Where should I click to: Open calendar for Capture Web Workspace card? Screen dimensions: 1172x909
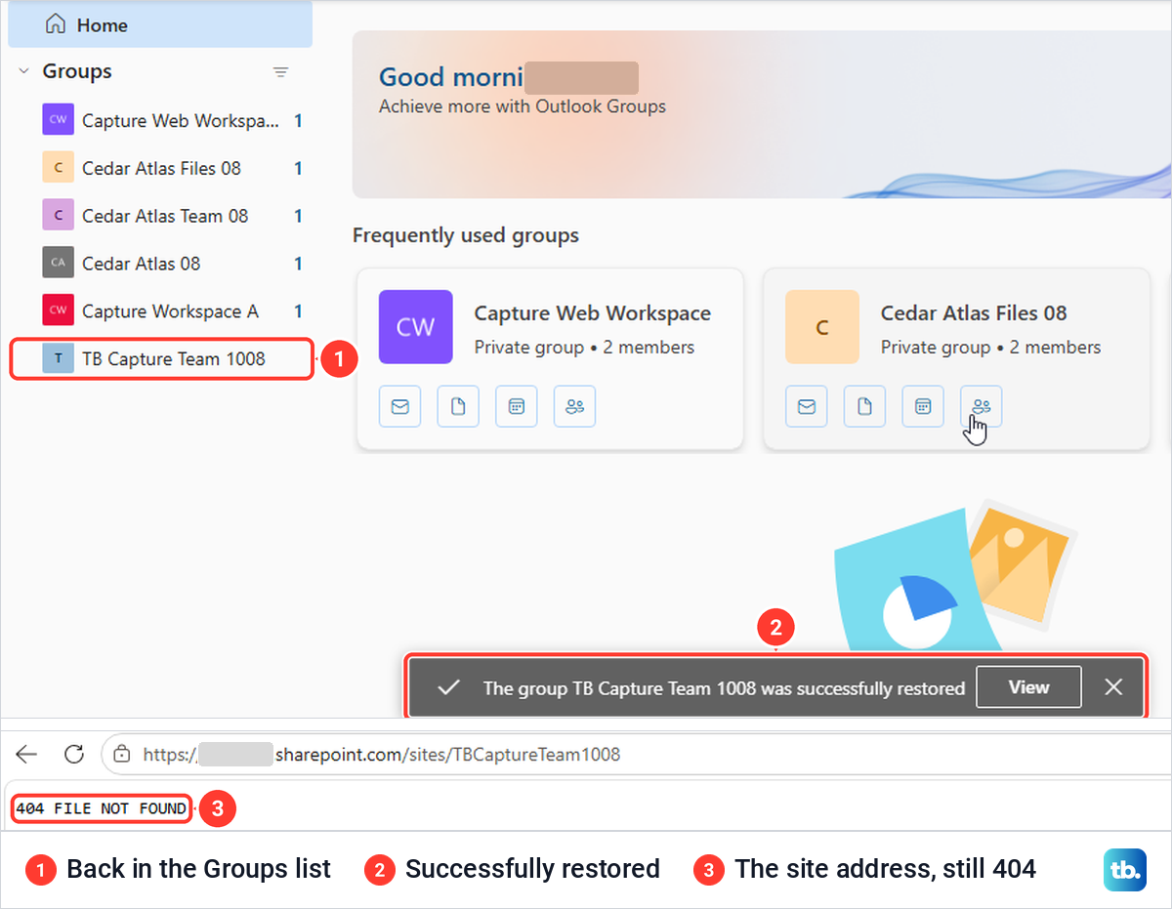[517, 407]
